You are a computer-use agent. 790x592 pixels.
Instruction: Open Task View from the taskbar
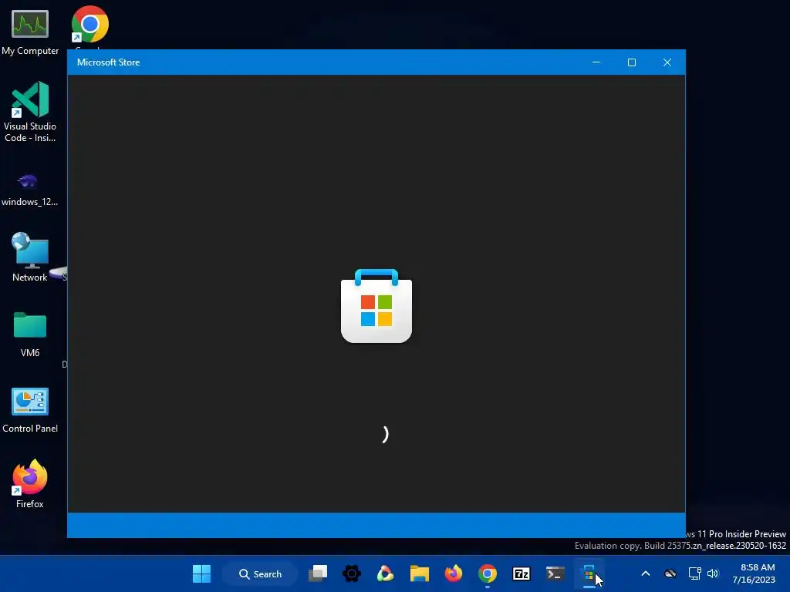pos(318,573)
